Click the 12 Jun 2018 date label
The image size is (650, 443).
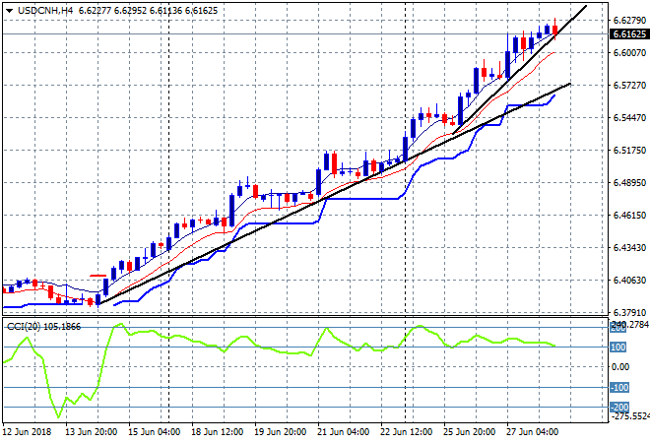point(28,431)
